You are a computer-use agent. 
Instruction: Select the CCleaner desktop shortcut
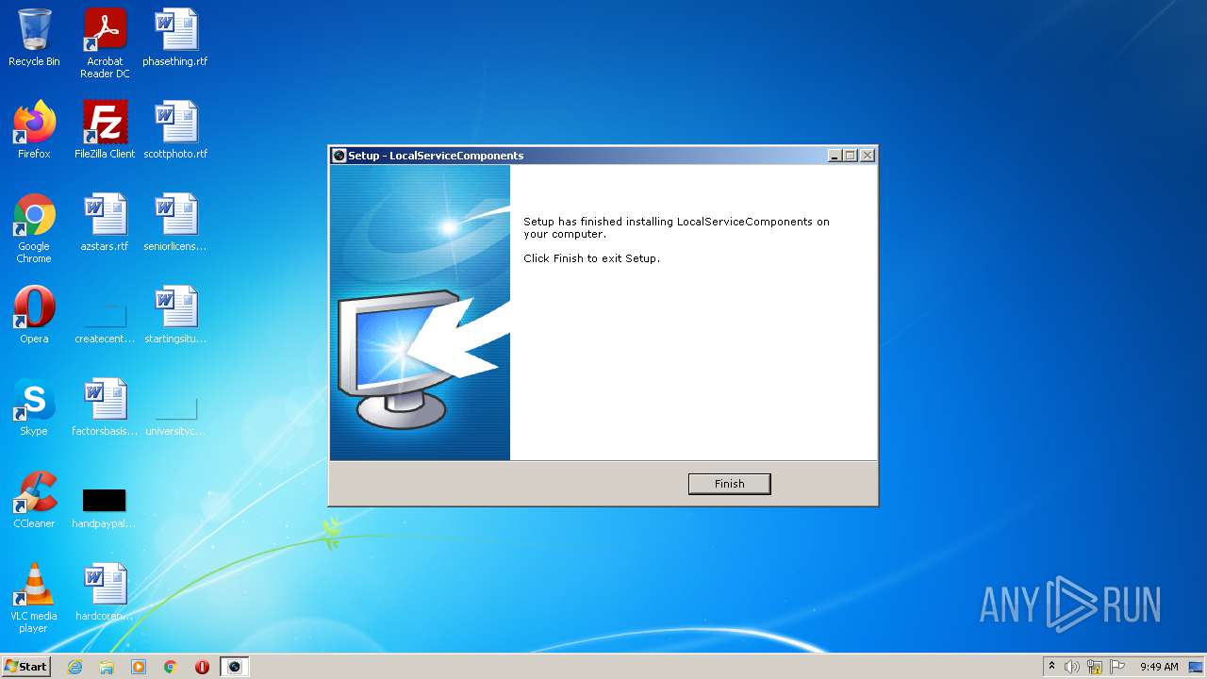(x=34, y=500)
